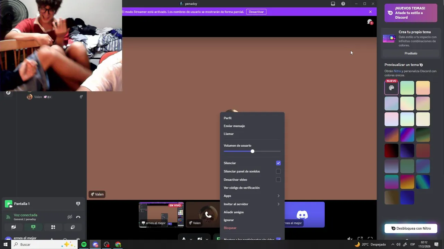
Task: Open the EN VIVO stream thumbnail of ernes el mejor
Action: (x=161, y=214)
